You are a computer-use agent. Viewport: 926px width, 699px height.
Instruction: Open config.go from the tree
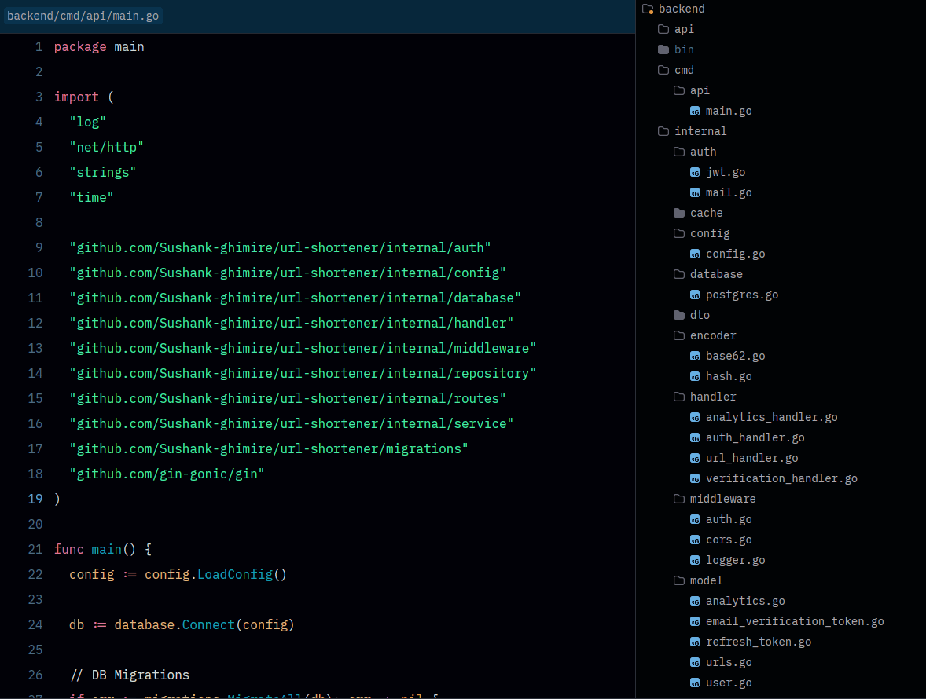tap(735, 254)
